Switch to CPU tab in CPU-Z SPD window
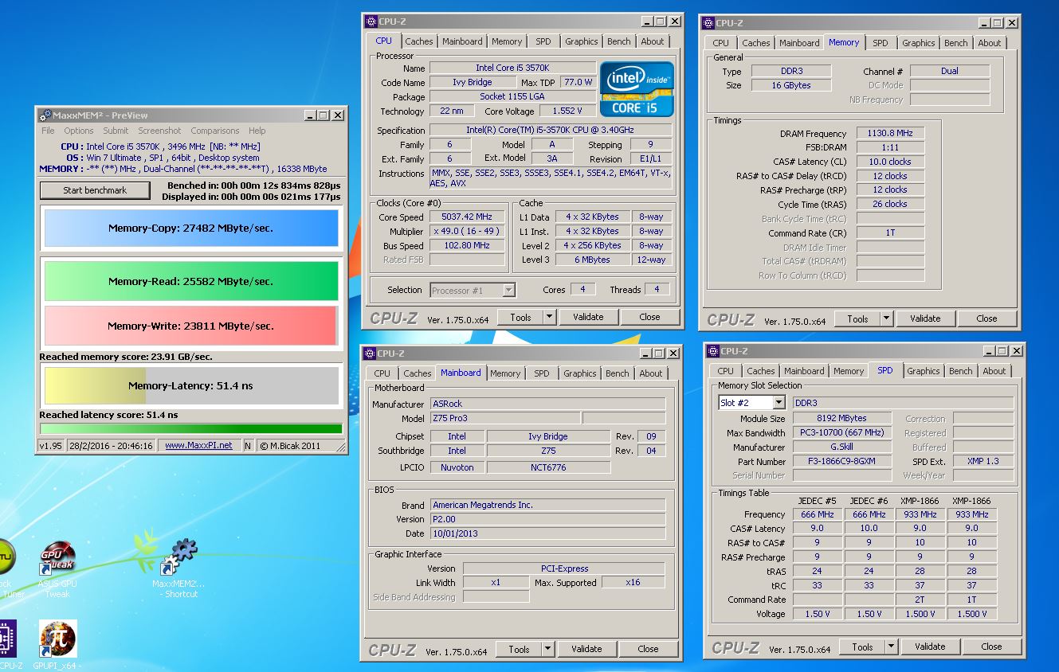 pyautogui.click(x=725, y=371)
